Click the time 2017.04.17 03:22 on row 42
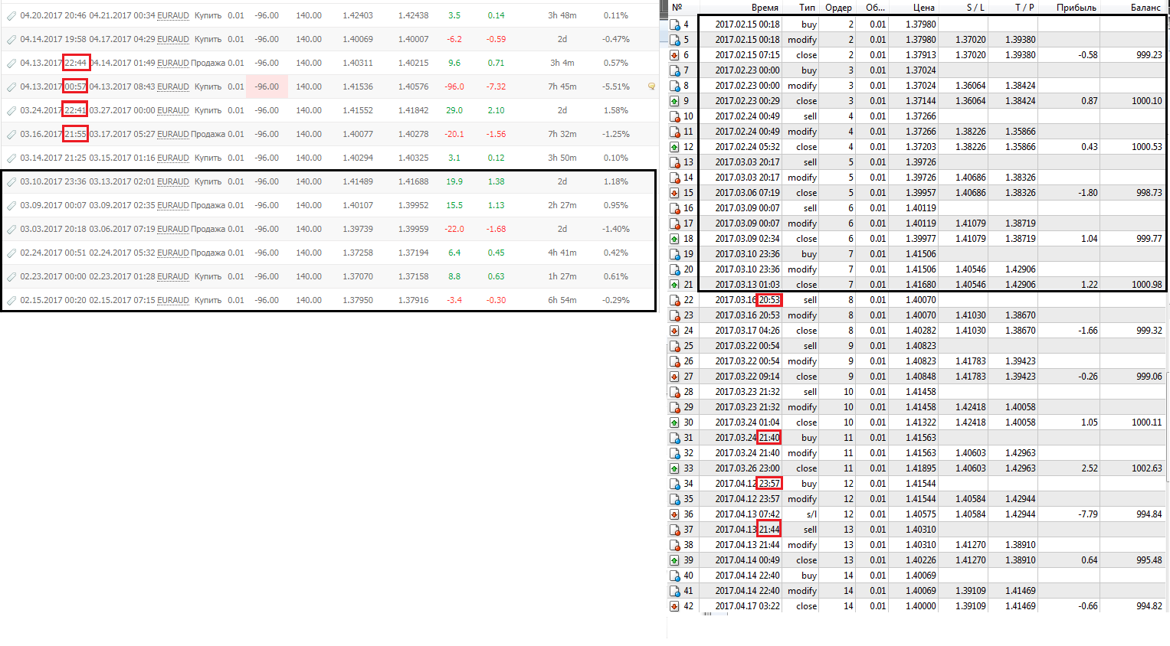 pos(747,606)
